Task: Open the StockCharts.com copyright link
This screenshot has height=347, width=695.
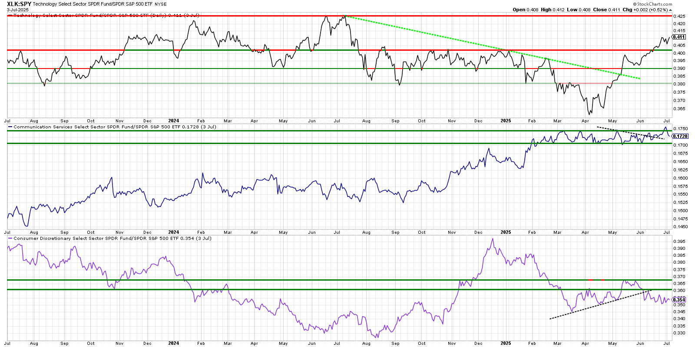Action: click(x=652, y=4)
